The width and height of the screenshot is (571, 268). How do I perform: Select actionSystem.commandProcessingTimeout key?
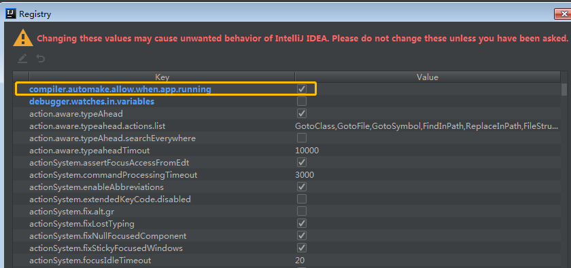click(114, 175)
